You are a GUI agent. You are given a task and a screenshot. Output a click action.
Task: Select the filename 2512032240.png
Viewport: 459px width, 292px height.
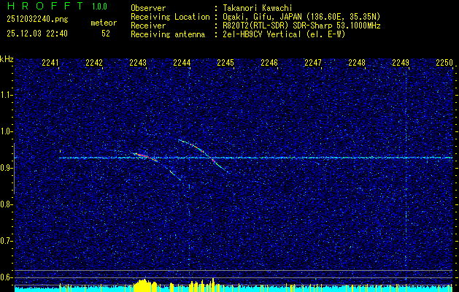(37, 20)
